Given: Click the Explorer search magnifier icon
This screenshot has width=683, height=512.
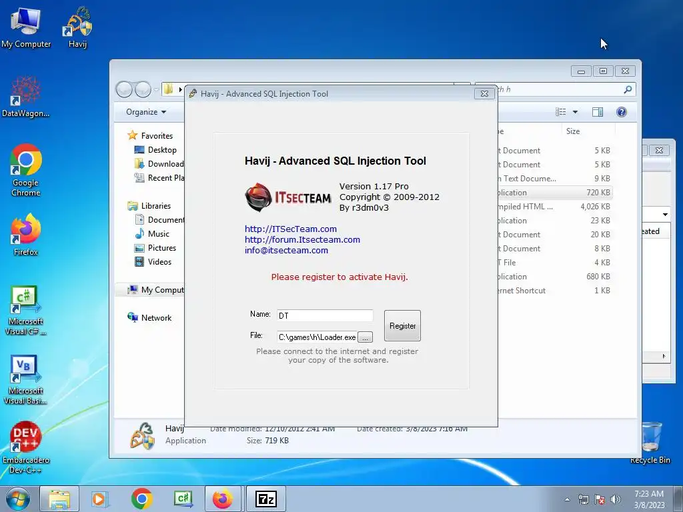Looking at the screenshot, I should [x=628, y=89].
